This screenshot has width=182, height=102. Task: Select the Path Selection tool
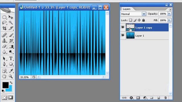(x=4, y=58)
